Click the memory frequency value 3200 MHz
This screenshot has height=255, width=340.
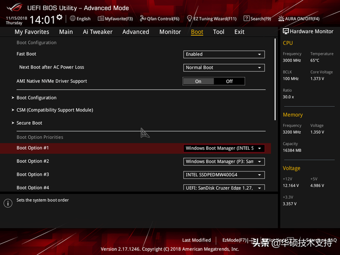(292, 132)
